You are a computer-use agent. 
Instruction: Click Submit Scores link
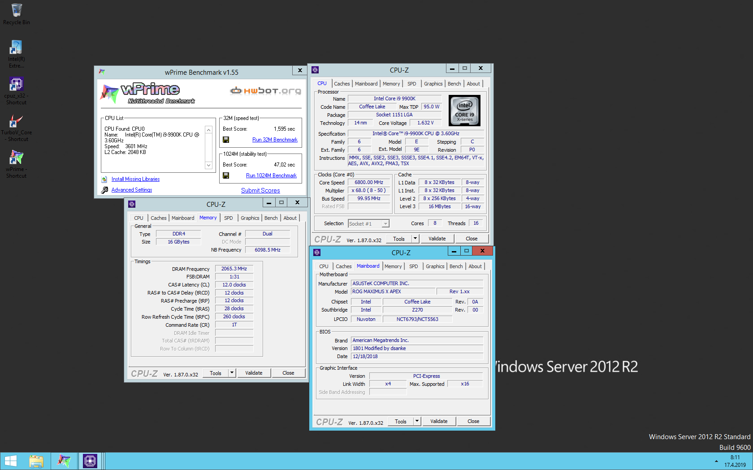coord(260,190)
